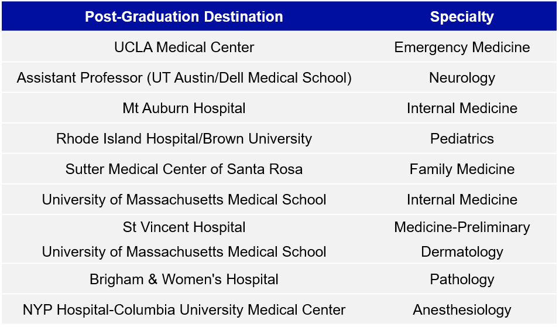Click the Anesthesiology specialty cell
The image size is (559, 327).
coord(462,309)
